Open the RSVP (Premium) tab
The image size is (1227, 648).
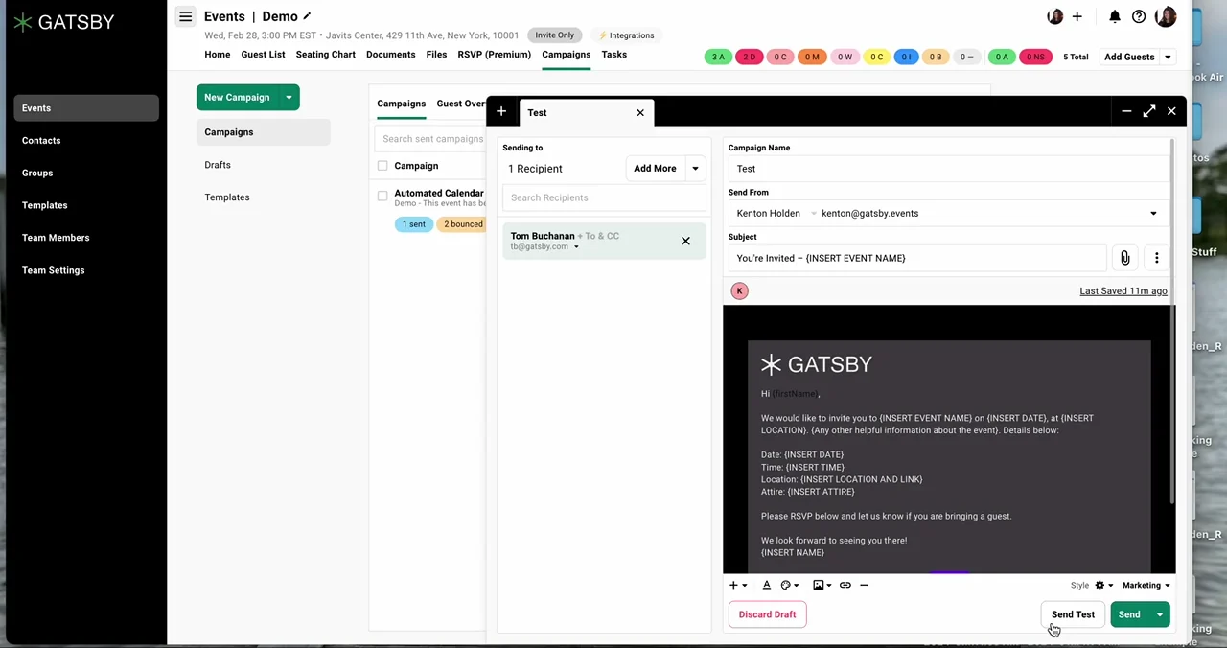point(494,55)
